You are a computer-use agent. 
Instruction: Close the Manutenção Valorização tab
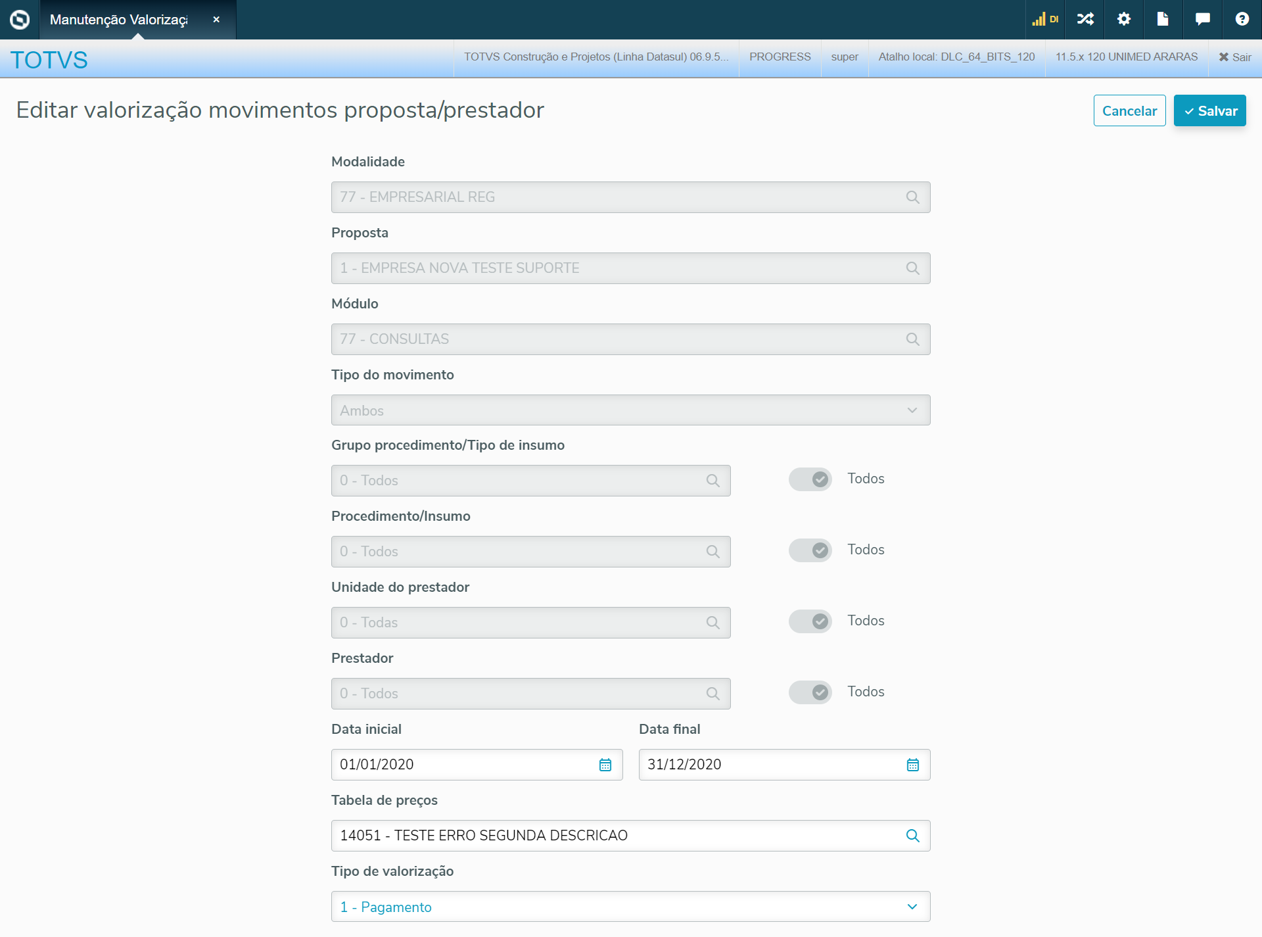pos(216,20)
